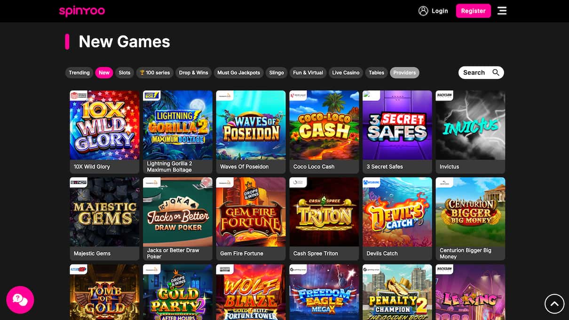Select the Trending category tab
The width and height of the screenshot is (569, 320).
coord(79,73)
